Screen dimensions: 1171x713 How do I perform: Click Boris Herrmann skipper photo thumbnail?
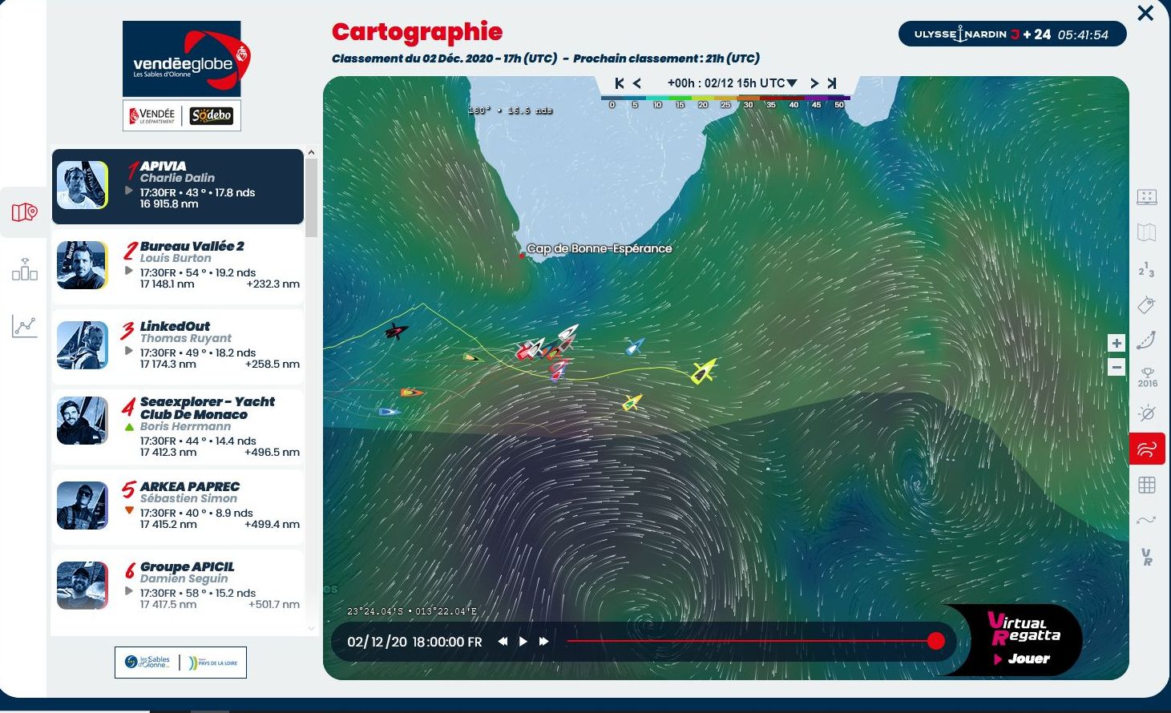click(83, 421)
